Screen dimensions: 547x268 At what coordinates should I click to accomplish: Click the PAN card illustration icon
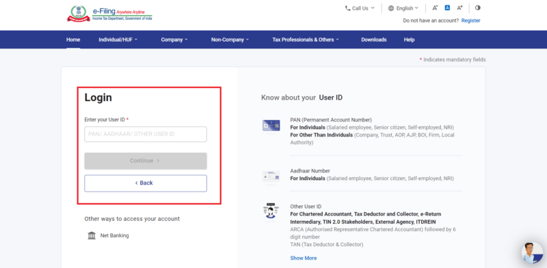point(271,125)
